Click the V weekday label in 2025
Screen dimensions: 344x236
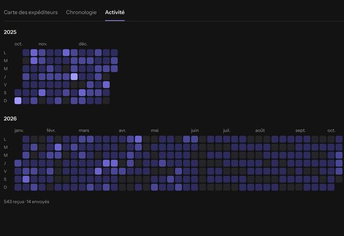[x=5, y=85]
